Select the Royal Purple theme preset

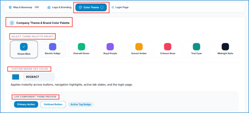pos(110,49)
